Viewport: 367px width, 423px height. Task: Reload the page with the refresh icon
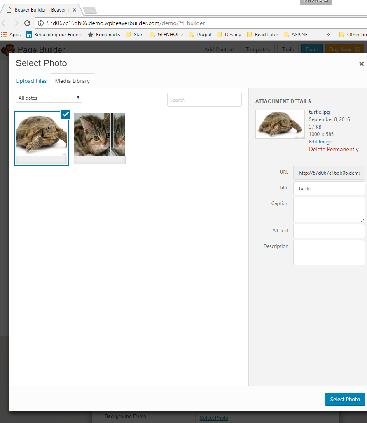click(x=27, y=23)
